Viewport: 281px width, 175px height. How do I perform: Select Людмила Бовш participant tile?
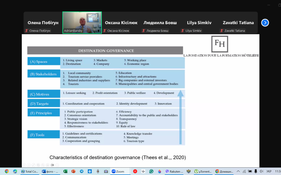[160, 23]
